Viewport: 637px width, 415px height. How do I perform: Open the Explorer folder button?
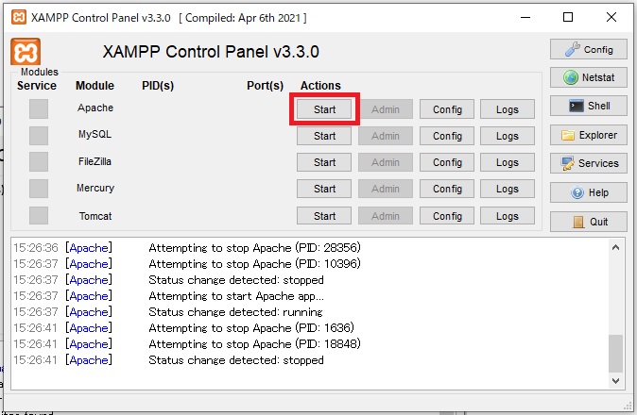click(588, 135)
